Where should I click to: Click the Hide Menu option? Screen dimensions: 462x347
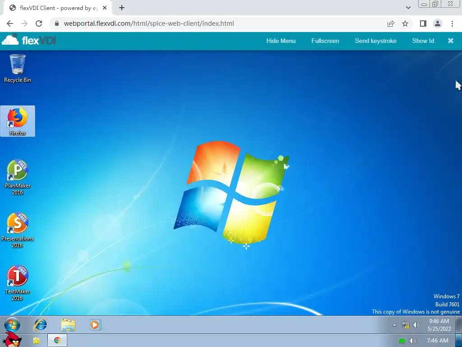(x=281, y=41)
